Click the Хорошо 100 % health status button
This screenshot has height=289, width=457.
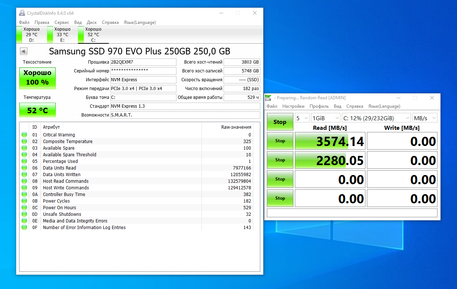pos(38,78)
